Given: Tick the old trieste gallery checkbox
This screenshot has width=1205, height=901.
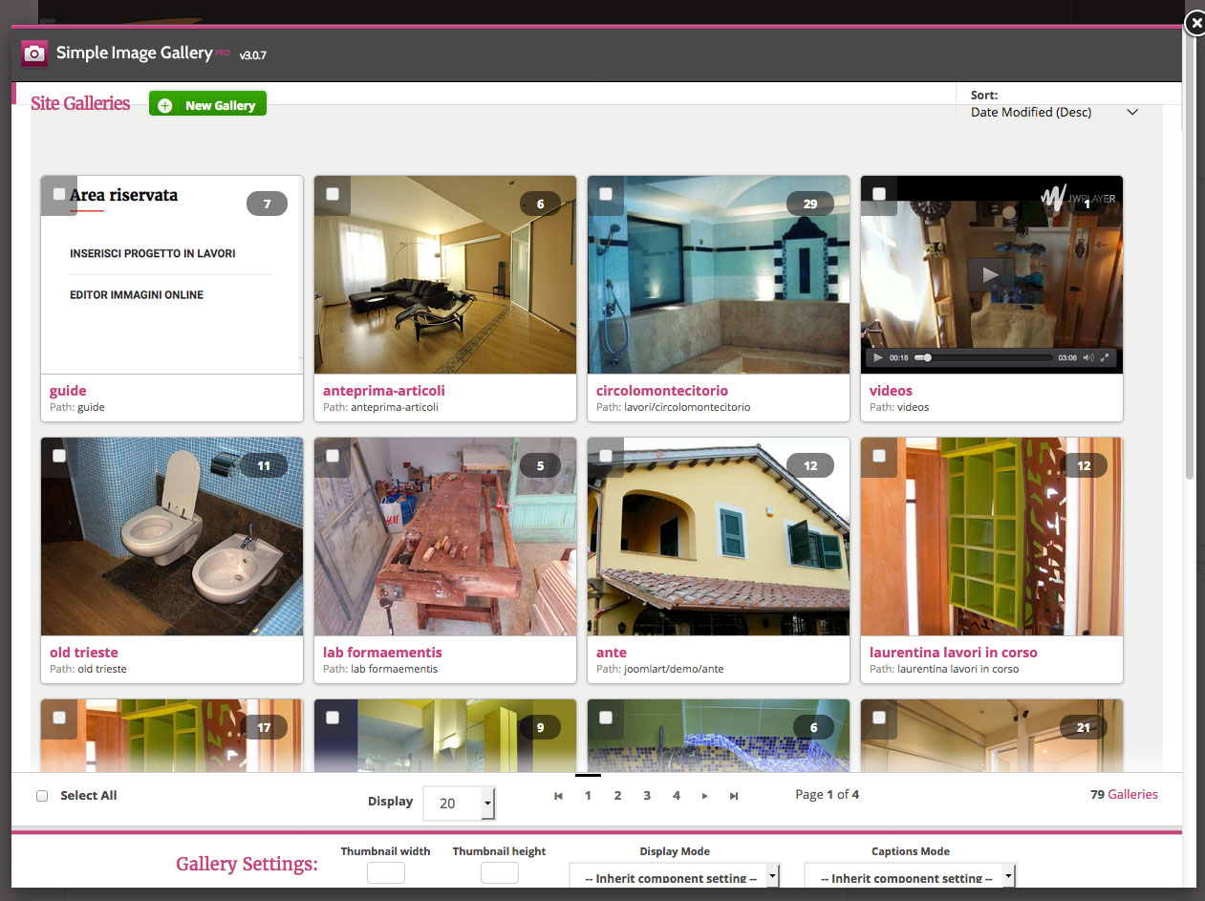Looking at the screenshot, I should (x=59, y=456).
